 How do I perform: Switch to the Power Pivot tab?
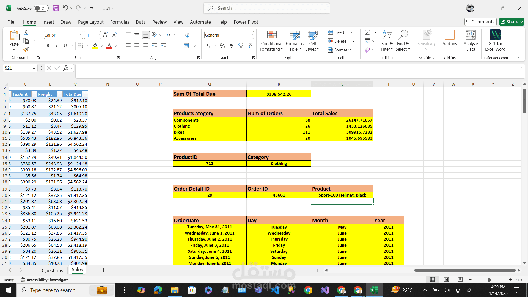(246, 22)
